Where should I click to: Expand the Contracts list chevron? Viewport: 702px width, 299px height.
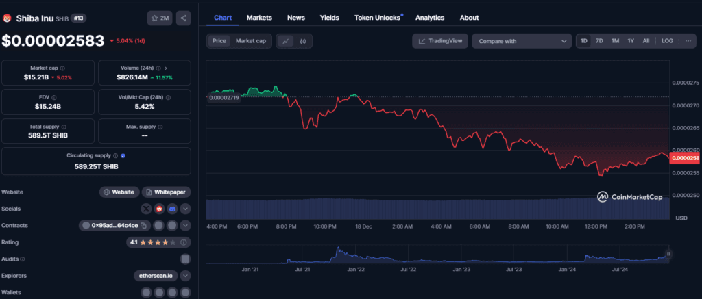click(185, 226)
